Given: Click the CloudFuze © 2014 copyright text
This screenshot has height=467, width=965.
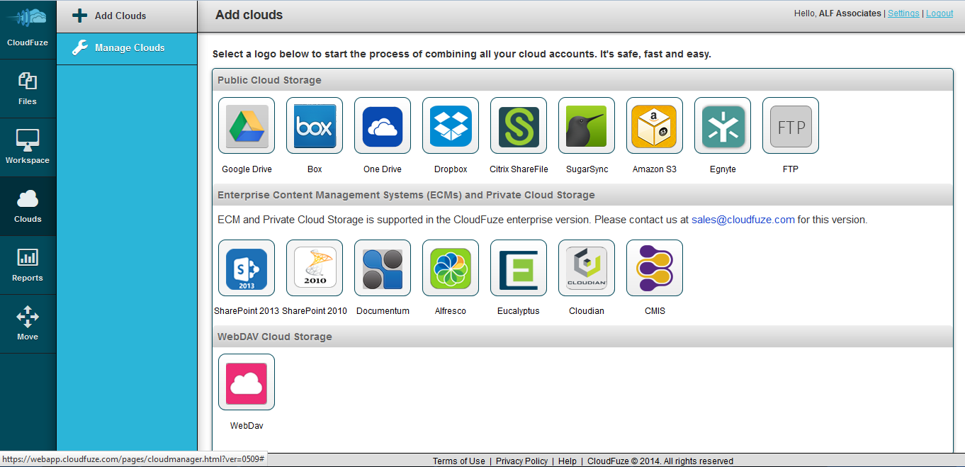Looking at the screenshot, I should [x=660, y=461].
